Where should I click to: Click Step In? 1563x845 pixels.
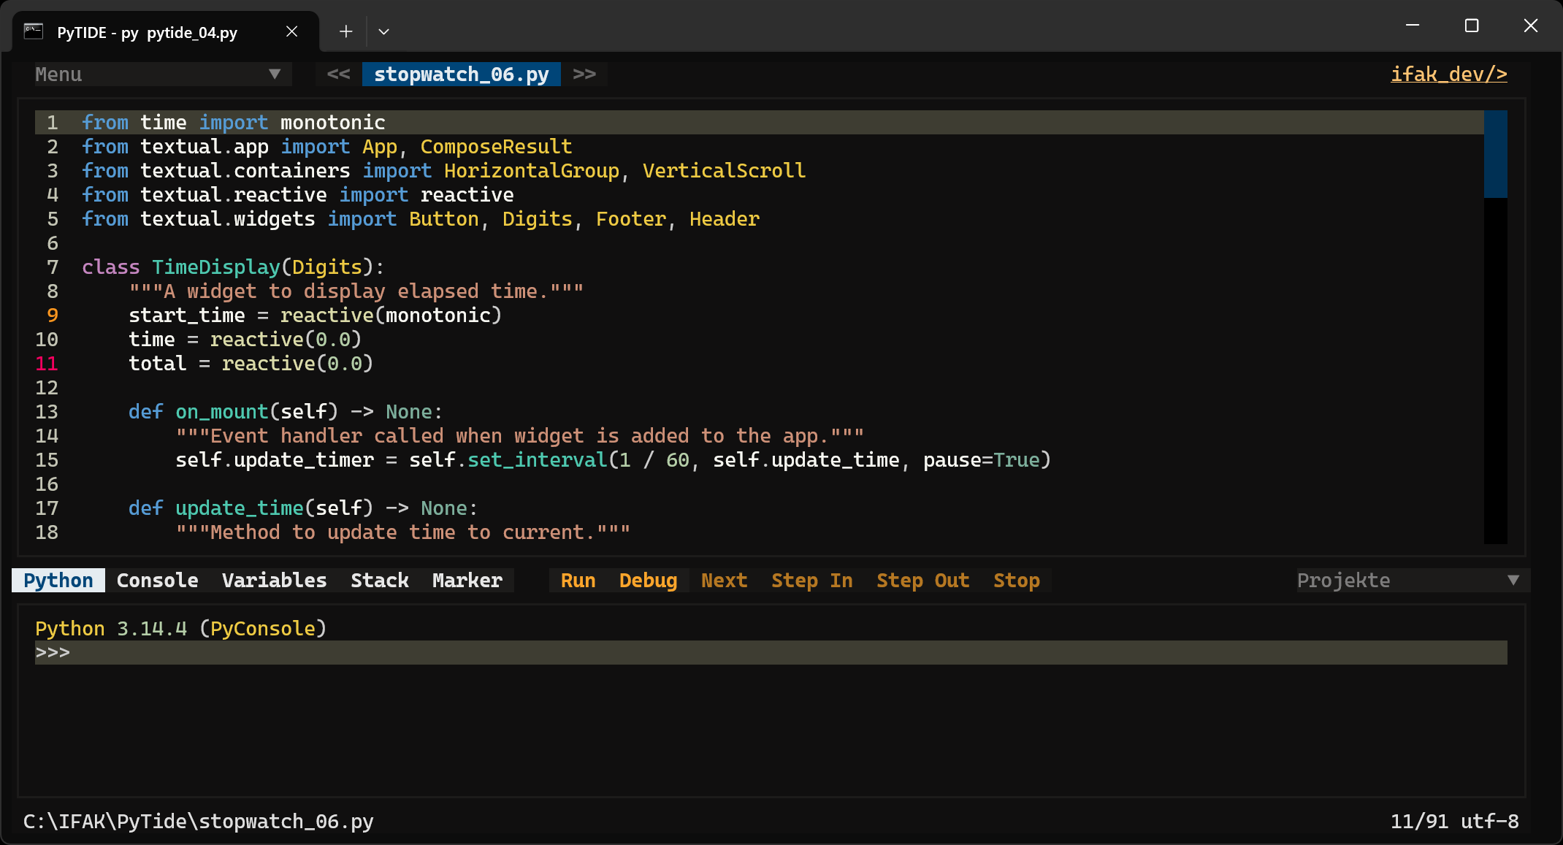812,580
